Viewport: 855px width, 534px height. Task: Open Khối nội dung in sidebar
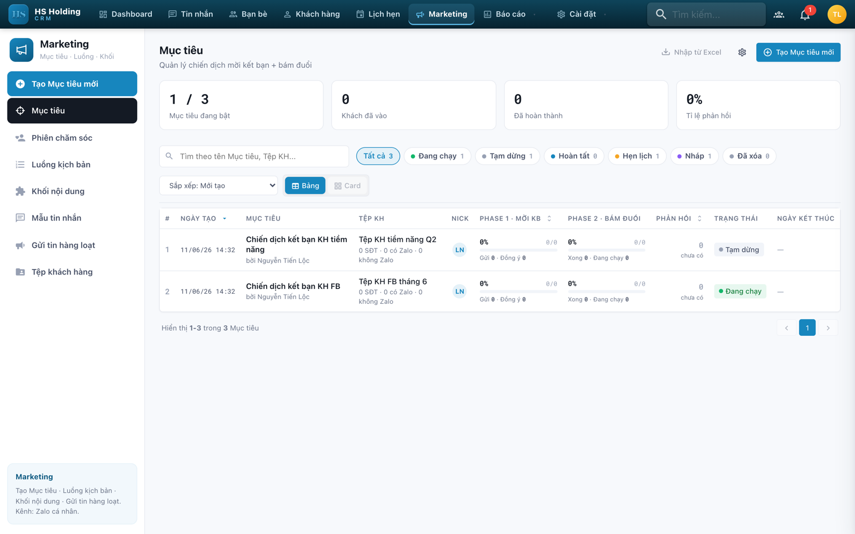72,191
